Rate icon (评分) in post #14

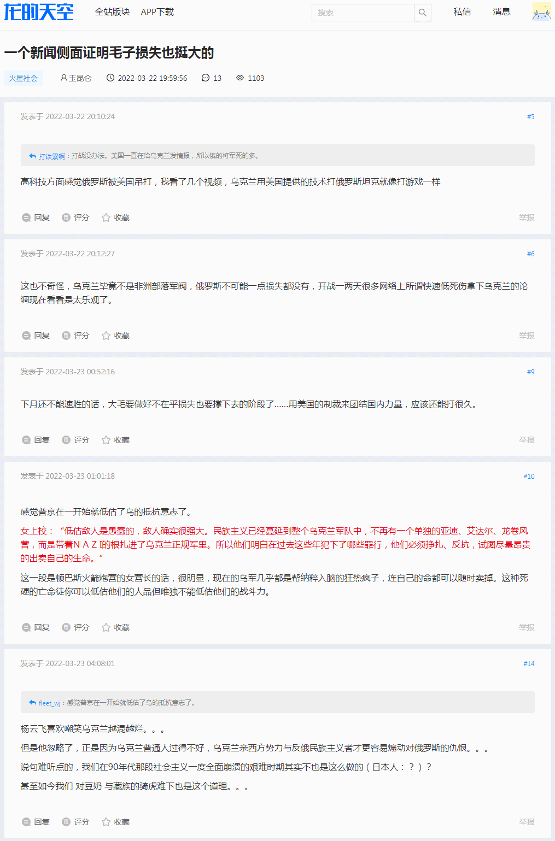[x=66, y=822]
